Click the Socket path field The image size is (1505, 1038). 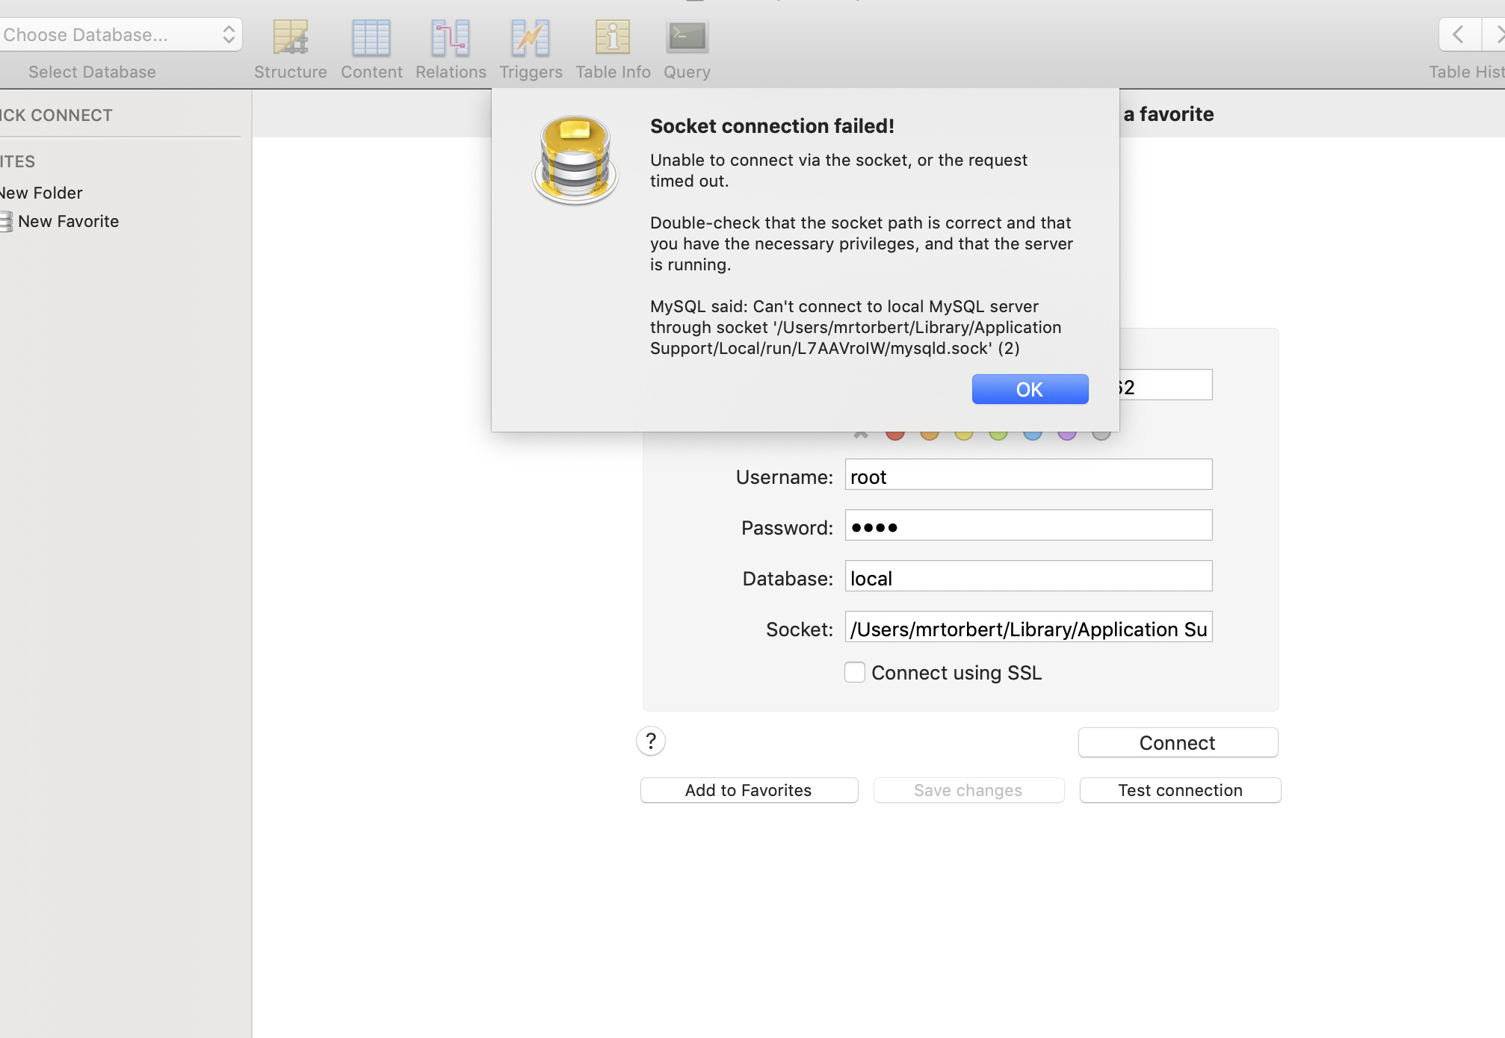tap(1028, 628)
